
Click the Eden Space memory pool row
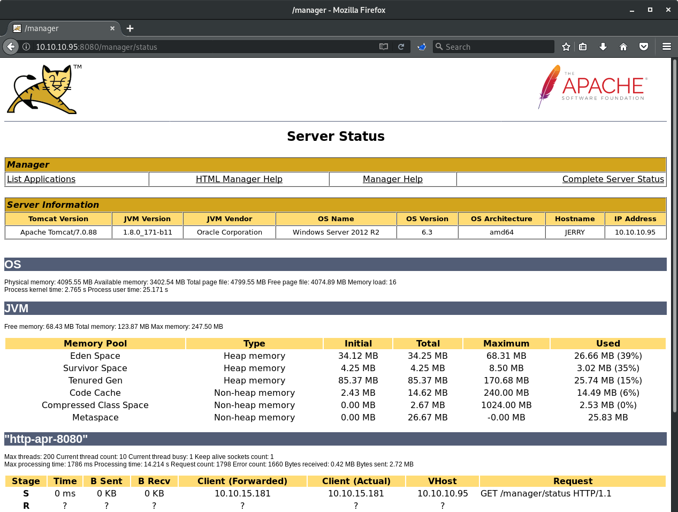336,356
